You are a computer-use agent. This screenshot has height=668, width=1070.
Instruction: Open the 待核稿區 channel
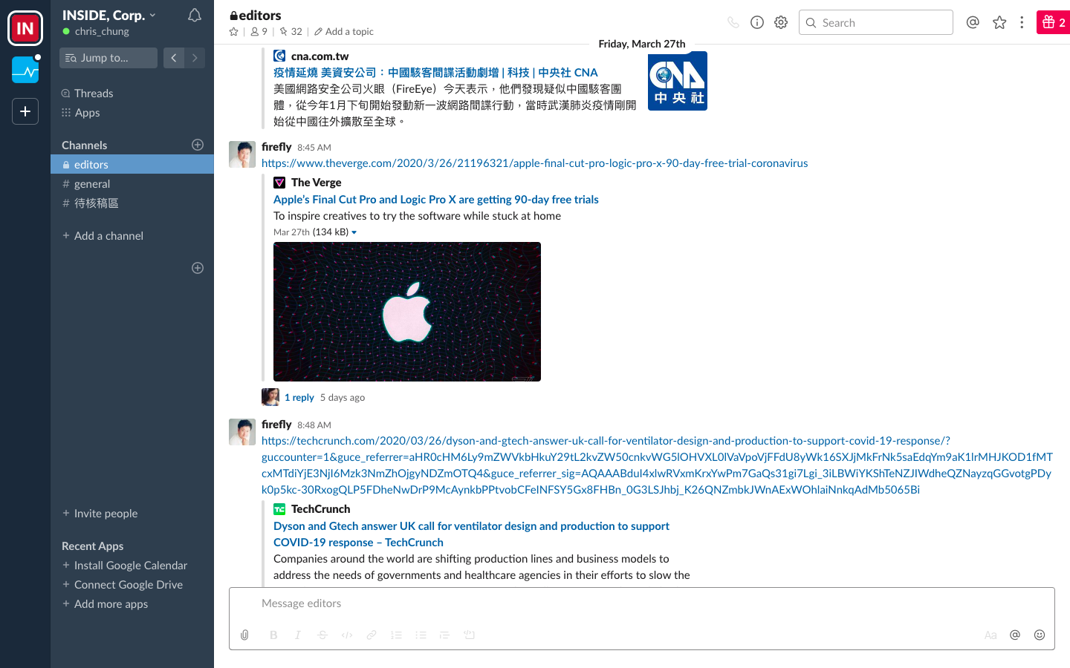(132, 203)
